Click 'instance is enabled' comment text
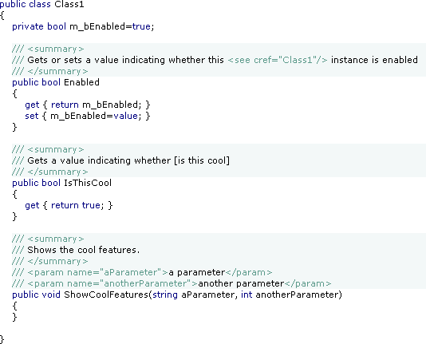The image size is (426, 344). click(374, 60)
